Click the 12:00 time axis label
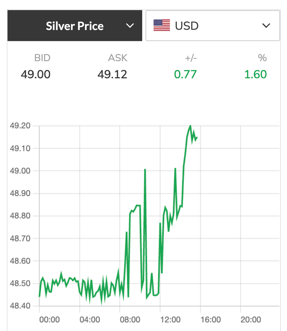The height and width of the screenshot is (331, 287). (x=170, y=320)
